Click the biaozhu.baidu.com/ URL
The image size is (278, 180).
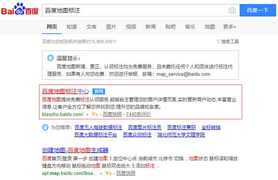tap(63, 114)
